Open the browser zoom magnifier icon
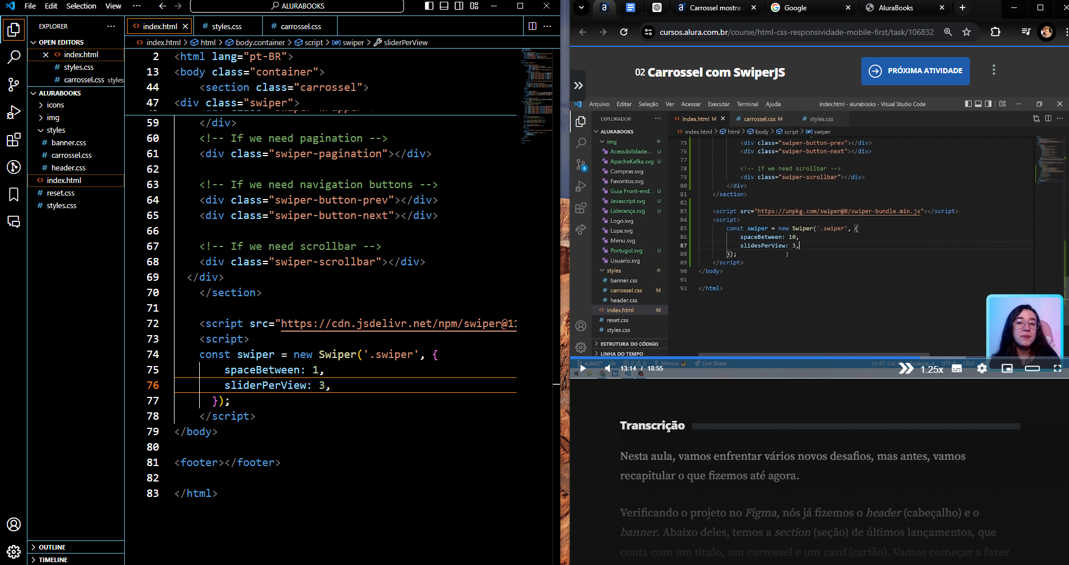 pyautogui.click(x=948, y=32)
